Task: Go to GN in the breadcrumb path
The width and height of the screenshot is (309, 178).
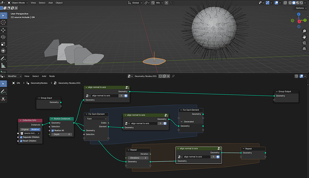Action: pos(17,83)
